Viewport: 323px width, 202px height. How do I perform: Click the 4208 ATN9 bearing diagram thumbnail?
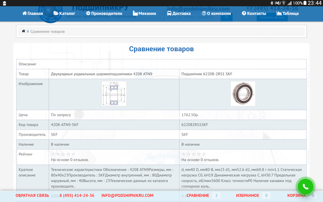click(114, 94)
